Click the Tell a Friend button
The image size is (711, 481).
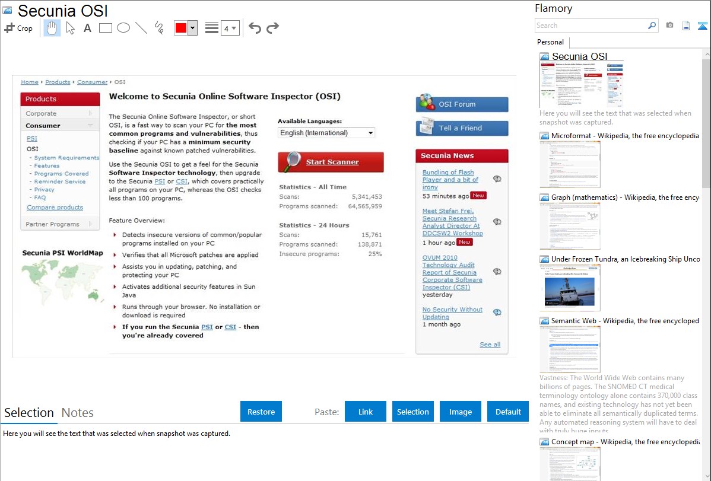point(462,128)
